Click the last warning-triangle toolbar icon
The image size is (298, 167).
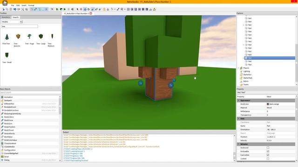[154, 9]
